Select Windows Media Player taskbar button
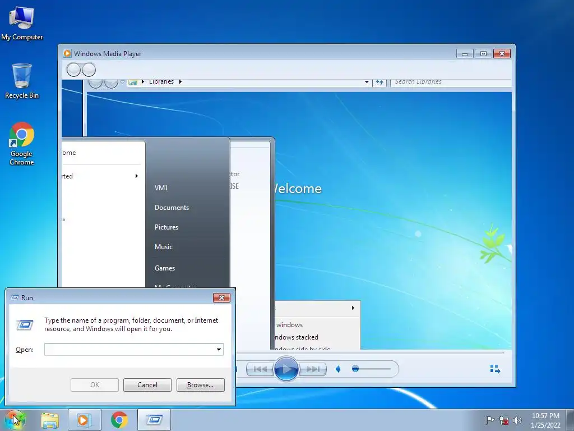The width and height of the screenshot is (574, 431). click(x=84, y=420)
